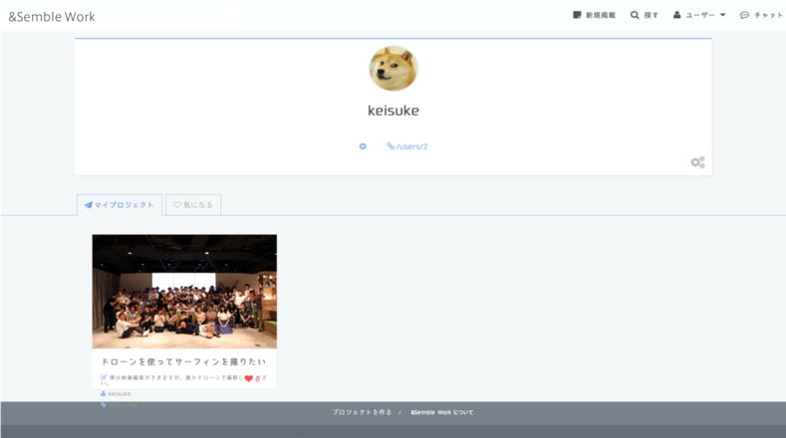Go to &Semble Work home logo
Image resolution: width=786 pixels, height=438 pixels.
coord(52,16)
